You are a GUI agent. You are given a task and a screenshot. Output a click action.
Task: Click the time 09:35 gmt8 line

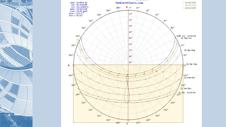[x=78, y=11]
